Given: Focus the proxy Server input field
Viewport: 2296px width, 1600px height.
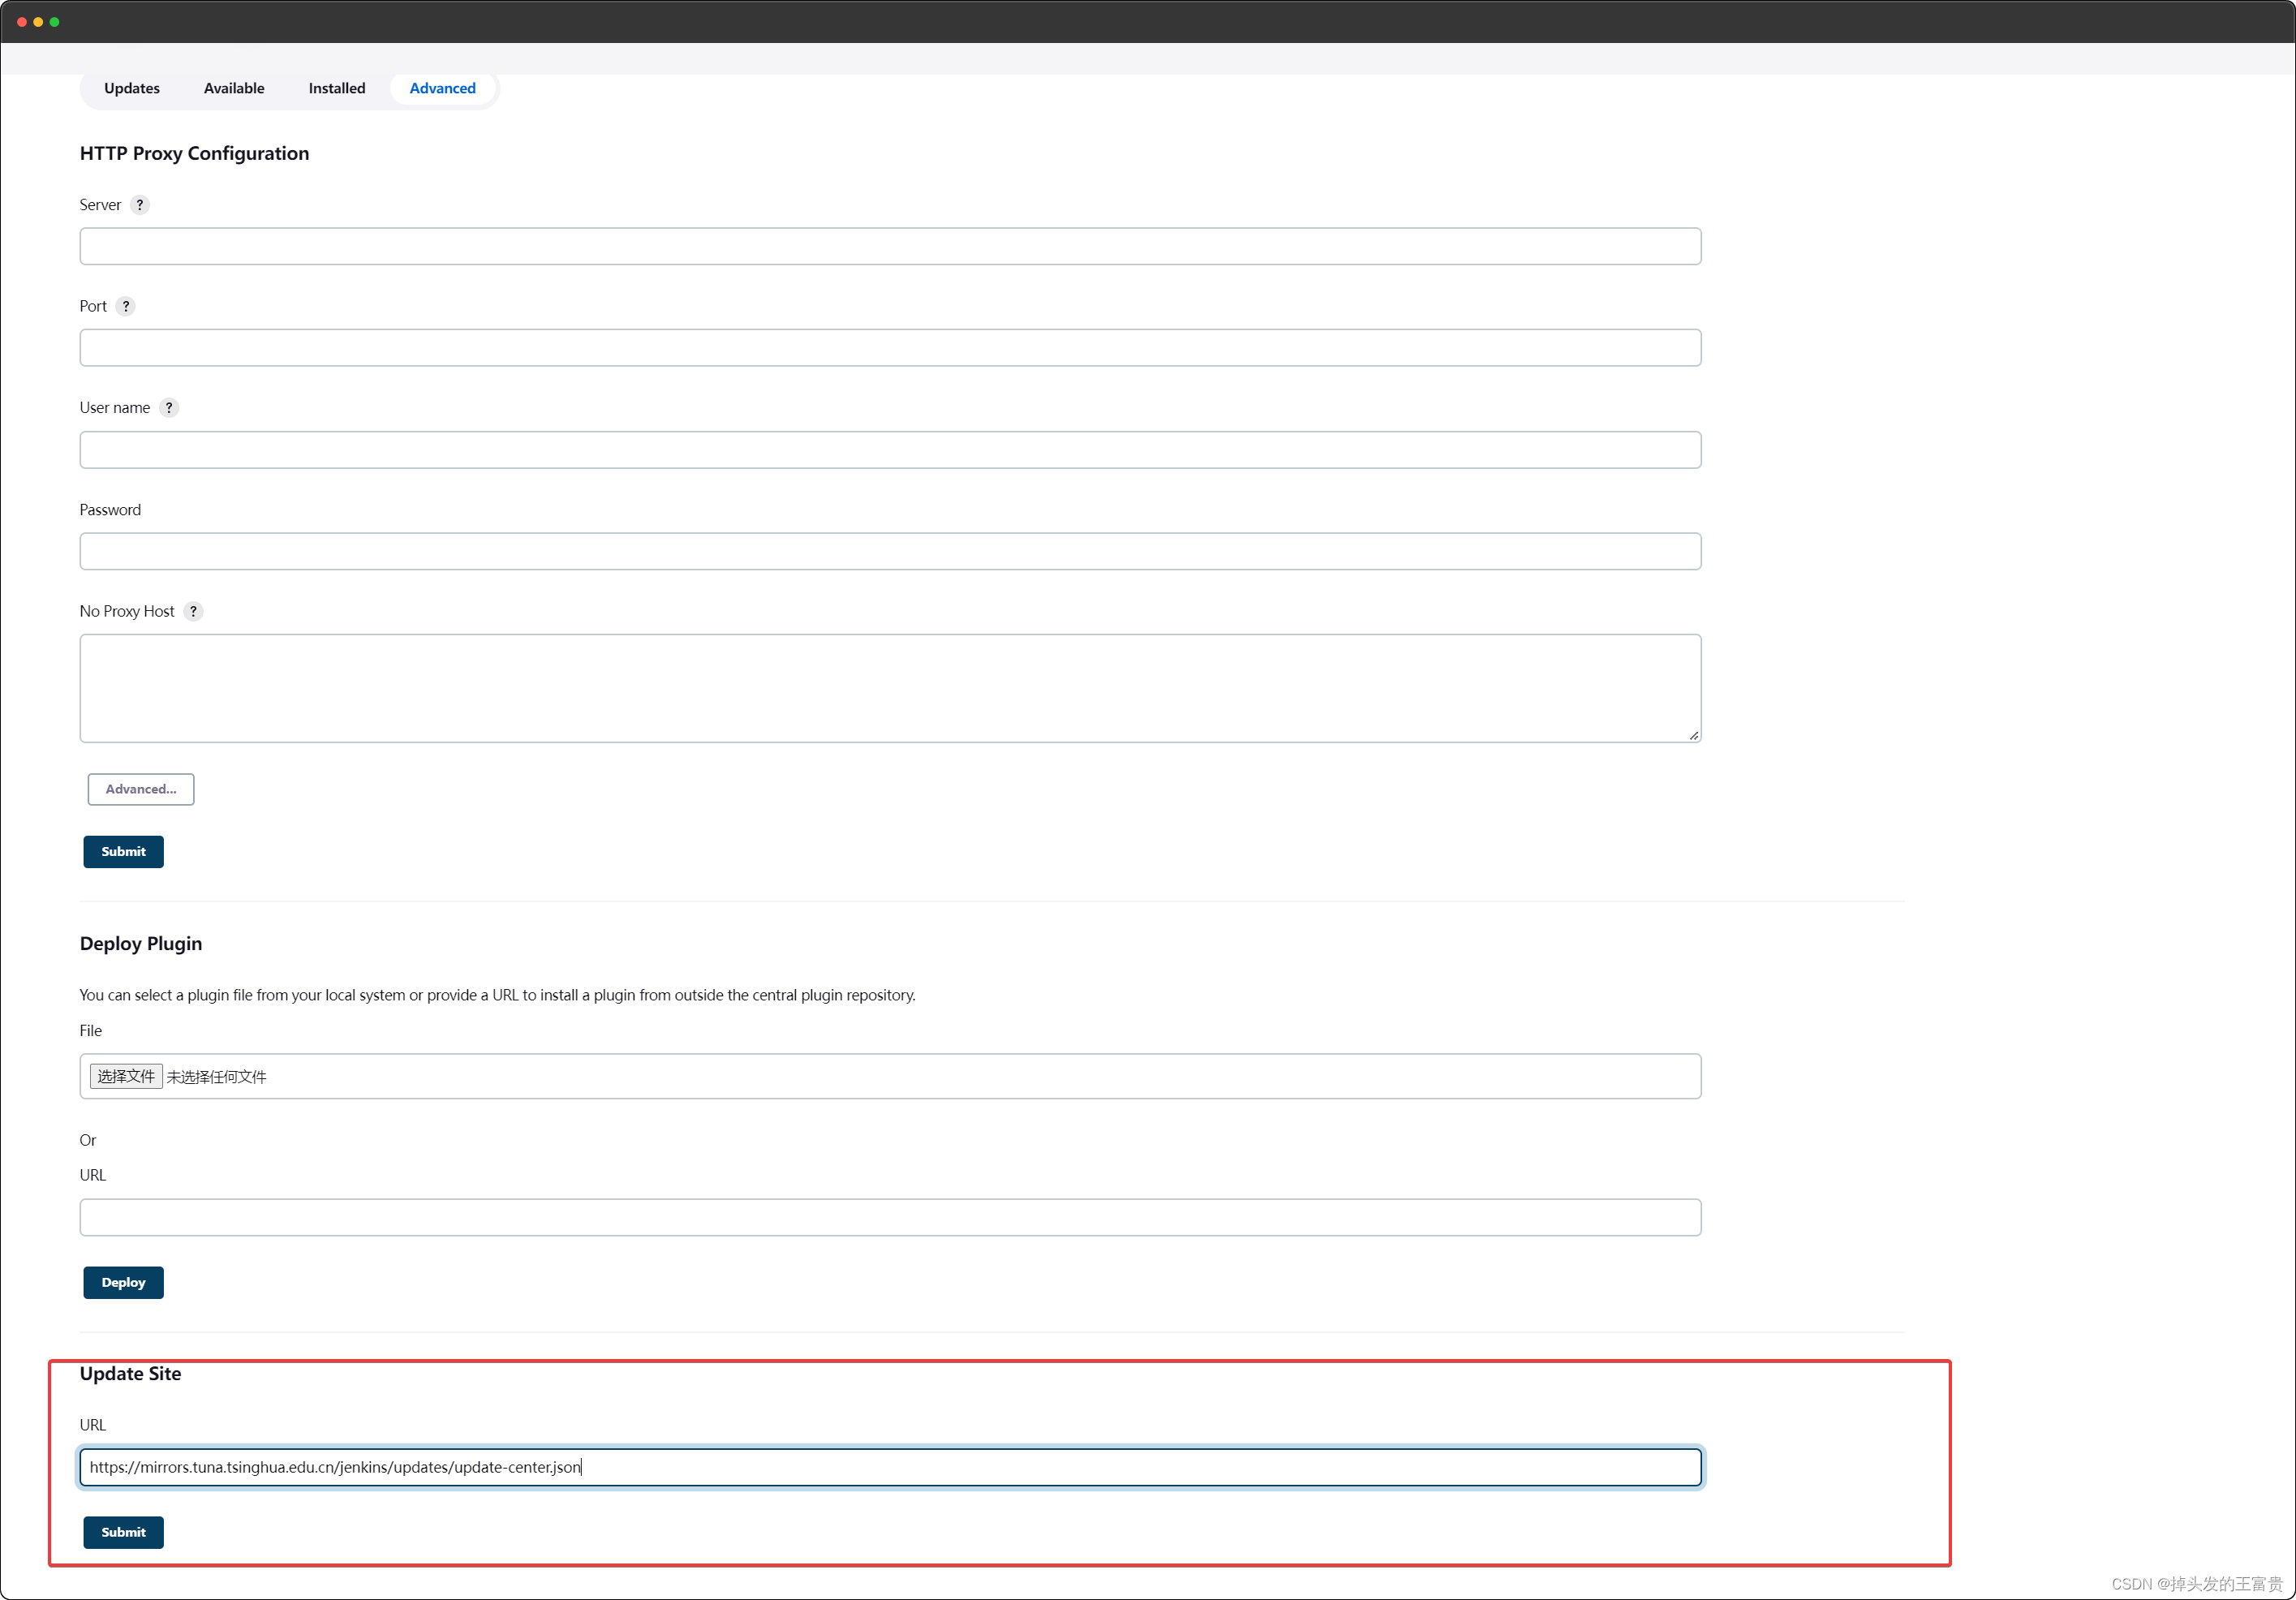Looking at the screenshot, I should tap(890, 246).
